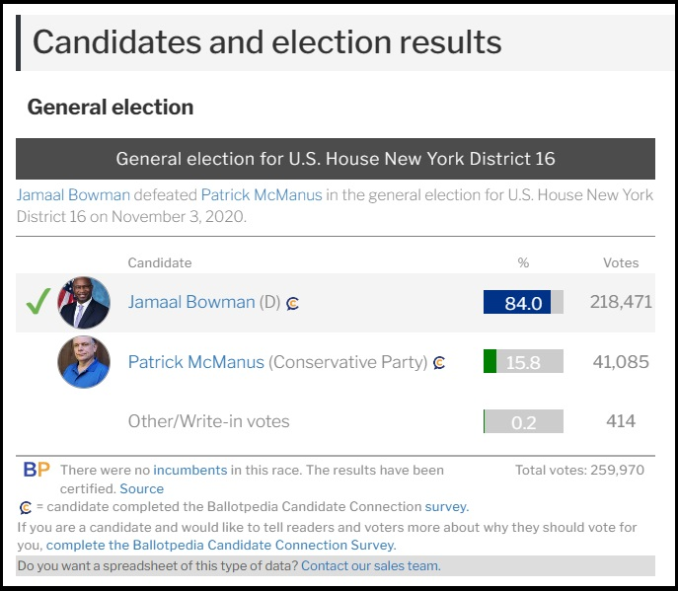The height and width of the screenshot is (591, 678).
Task: Open Jamaal Bowman's portrait photo
Action: point(84,303)
